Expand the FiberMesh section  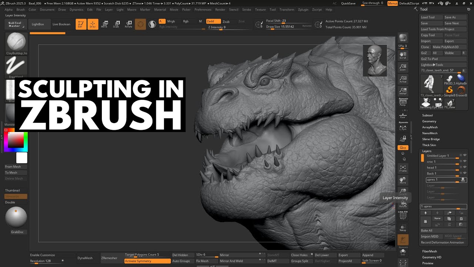[430, 251]
